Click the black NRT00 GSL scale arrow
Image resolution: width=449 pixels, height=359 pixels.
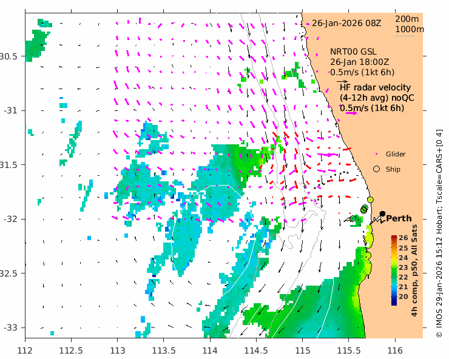point(342,81)
